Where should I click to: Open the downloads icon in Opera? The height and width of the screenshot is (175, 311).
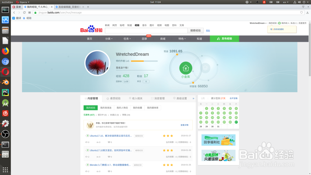click(308, 12)
